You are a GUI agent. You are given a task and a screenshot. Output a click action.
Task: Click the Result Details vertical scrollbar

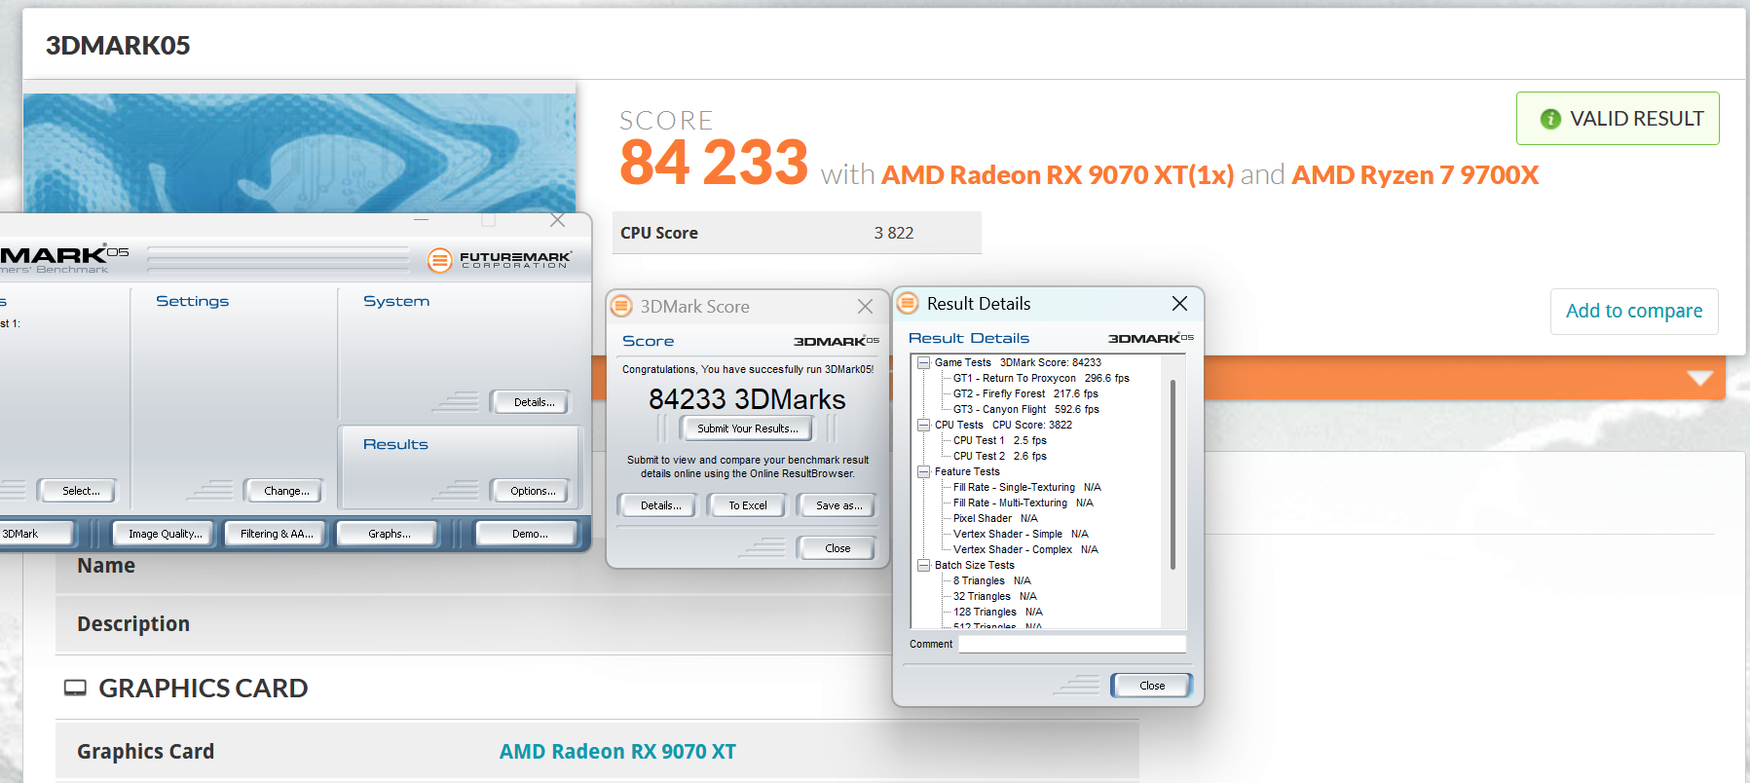(x=1173, y=475)
